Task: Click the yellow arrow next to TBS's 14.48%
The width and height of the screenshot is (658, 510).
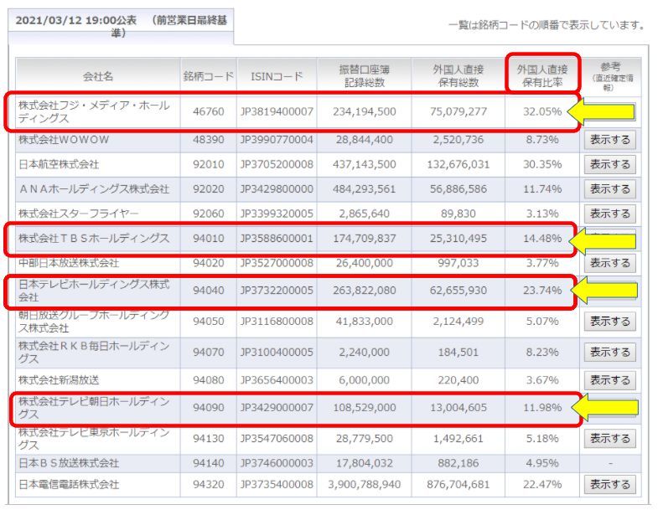Action: point(602,241)
